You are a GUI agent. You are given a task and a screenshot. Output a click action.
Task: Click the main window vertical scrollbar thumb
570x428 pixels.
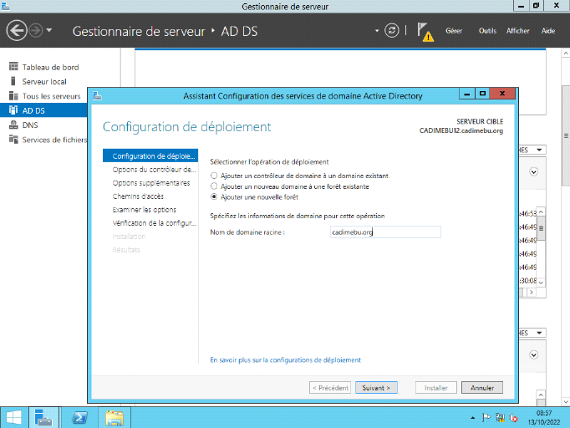(x=566, y=136)
